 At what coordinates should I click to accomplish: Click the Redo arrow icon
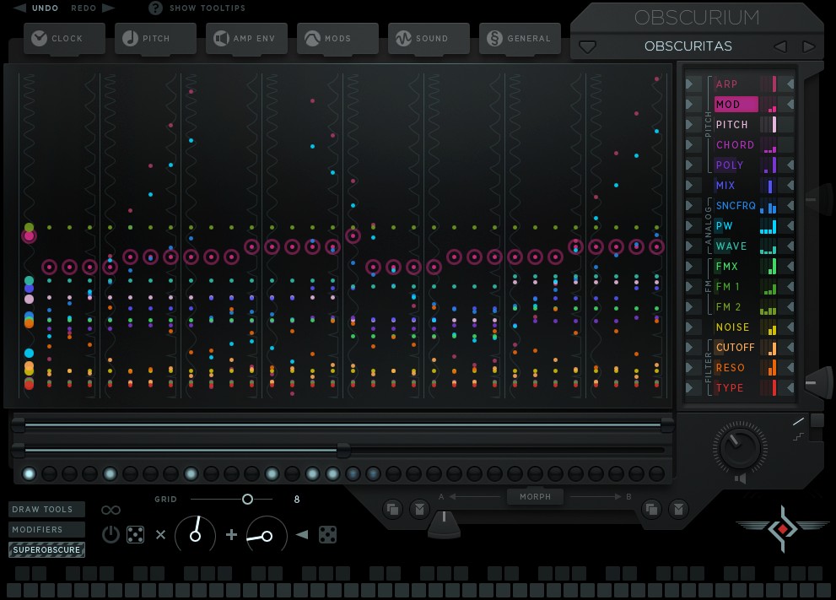tap(107, 8)
